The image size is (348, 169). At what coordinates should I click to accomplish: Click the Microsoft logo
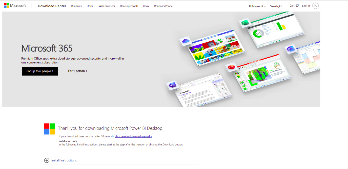(x=15, y=6)
